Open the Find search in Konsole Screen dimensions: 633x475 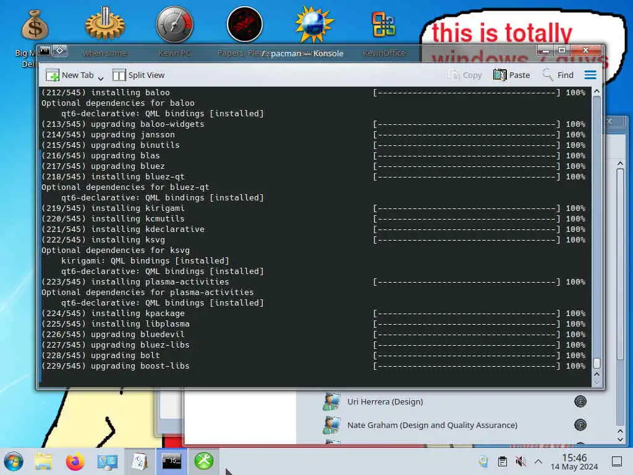coord(558,75)
